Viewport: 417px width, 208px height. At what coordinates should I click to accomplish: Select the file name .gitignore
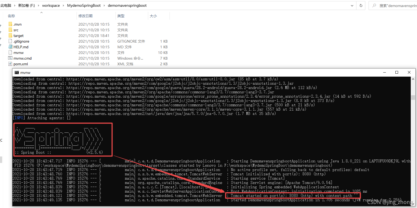coord(21,41)
